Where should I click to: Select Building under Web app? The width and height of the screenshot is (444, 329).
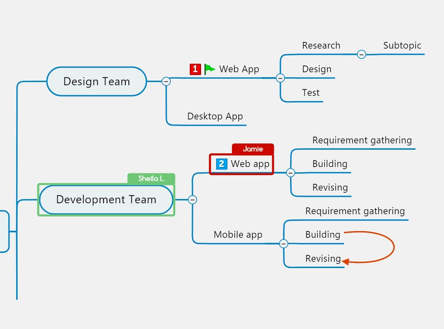coord(330,164)
